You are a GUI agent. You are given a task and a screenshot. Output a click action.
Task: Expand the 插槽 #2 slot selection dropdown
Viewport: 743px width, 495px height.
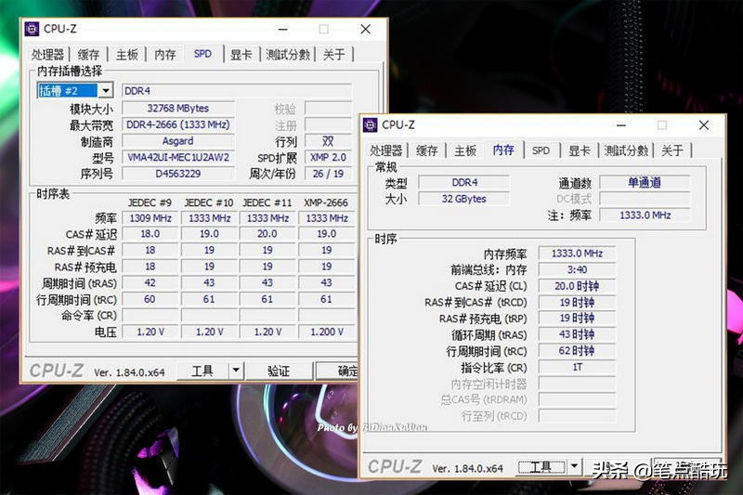106,90
